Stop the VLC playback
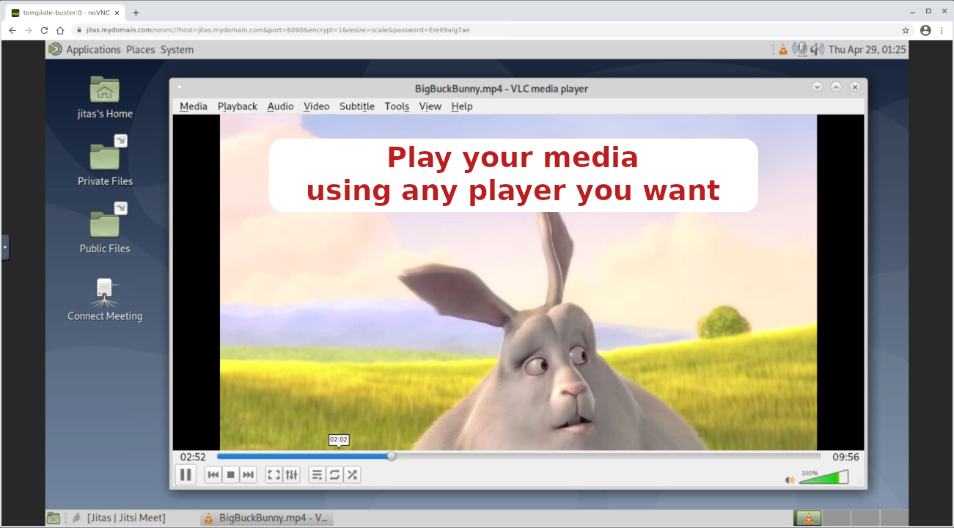This screenshot has width=954, height=528. (x=230, y=475)
